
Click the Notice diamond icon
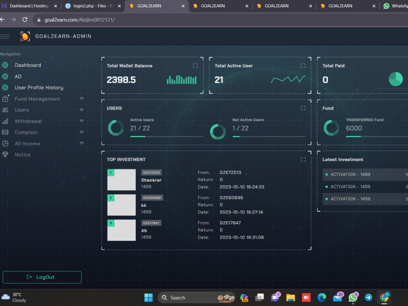5,155
